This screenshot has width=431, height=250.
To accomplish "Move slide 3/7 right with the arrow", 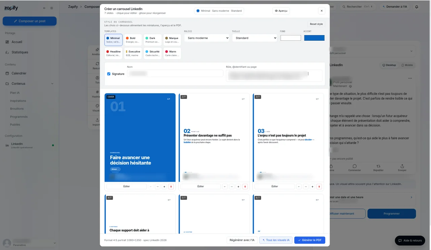I will point(306,186).
